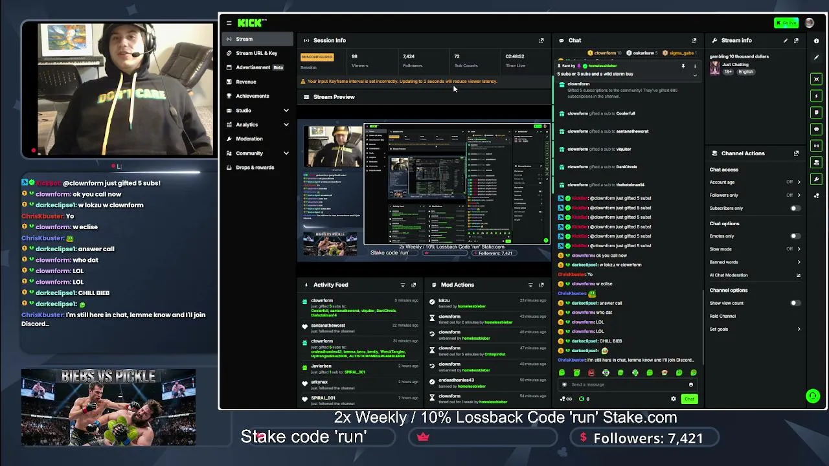
Task: Click the 7,424 Followers stat
Action: point(412,60)
